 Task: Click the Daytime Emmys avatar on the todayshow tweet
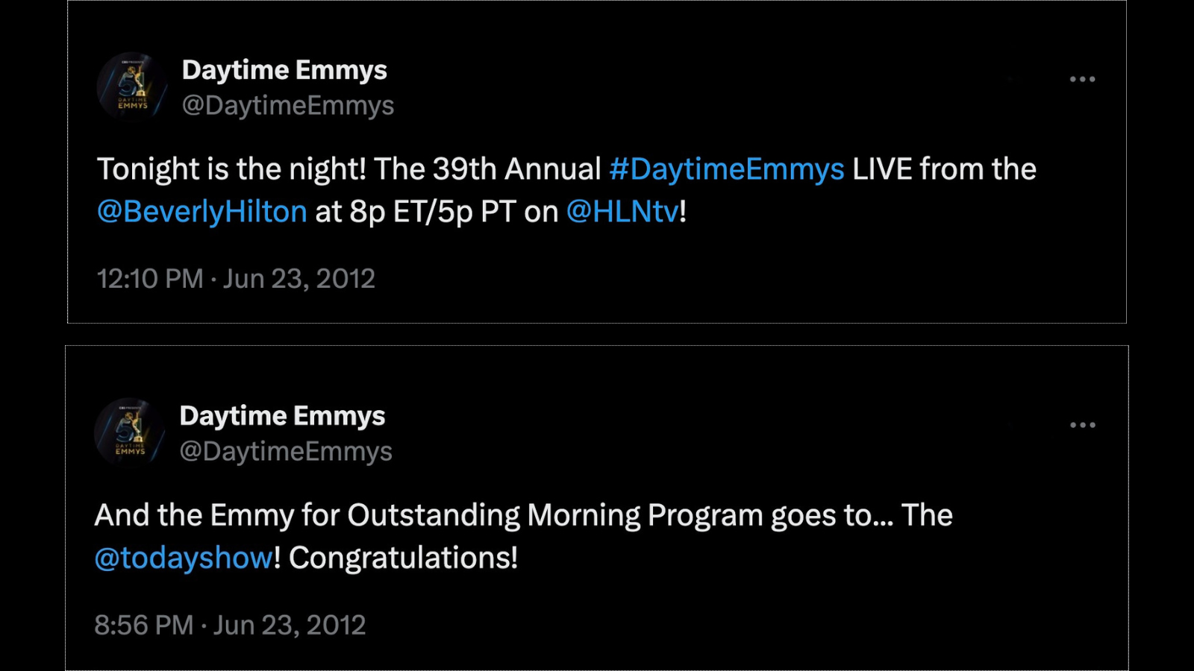130,433
